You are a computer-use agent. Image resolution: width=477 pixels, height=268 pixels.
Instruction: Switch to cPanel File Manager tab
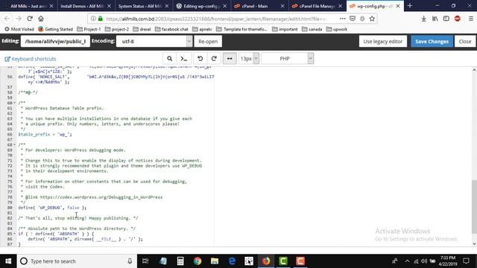point(317,6)
